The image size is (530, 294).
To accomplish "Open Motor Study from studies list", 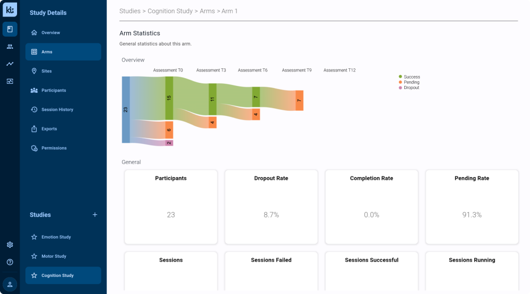I will pyautogui.click(x=63, y=256).
